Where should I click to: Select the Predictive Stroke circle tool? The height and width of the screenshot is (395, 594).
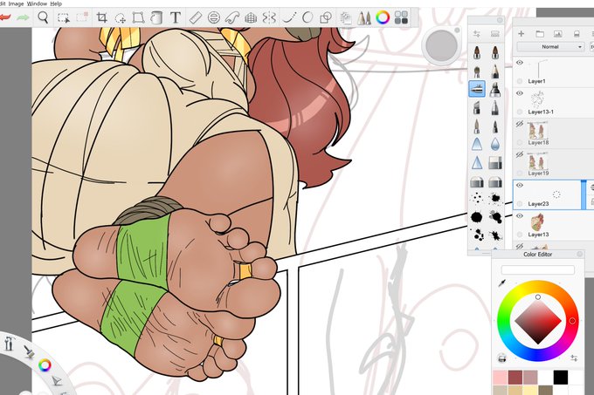click(307, 17)
